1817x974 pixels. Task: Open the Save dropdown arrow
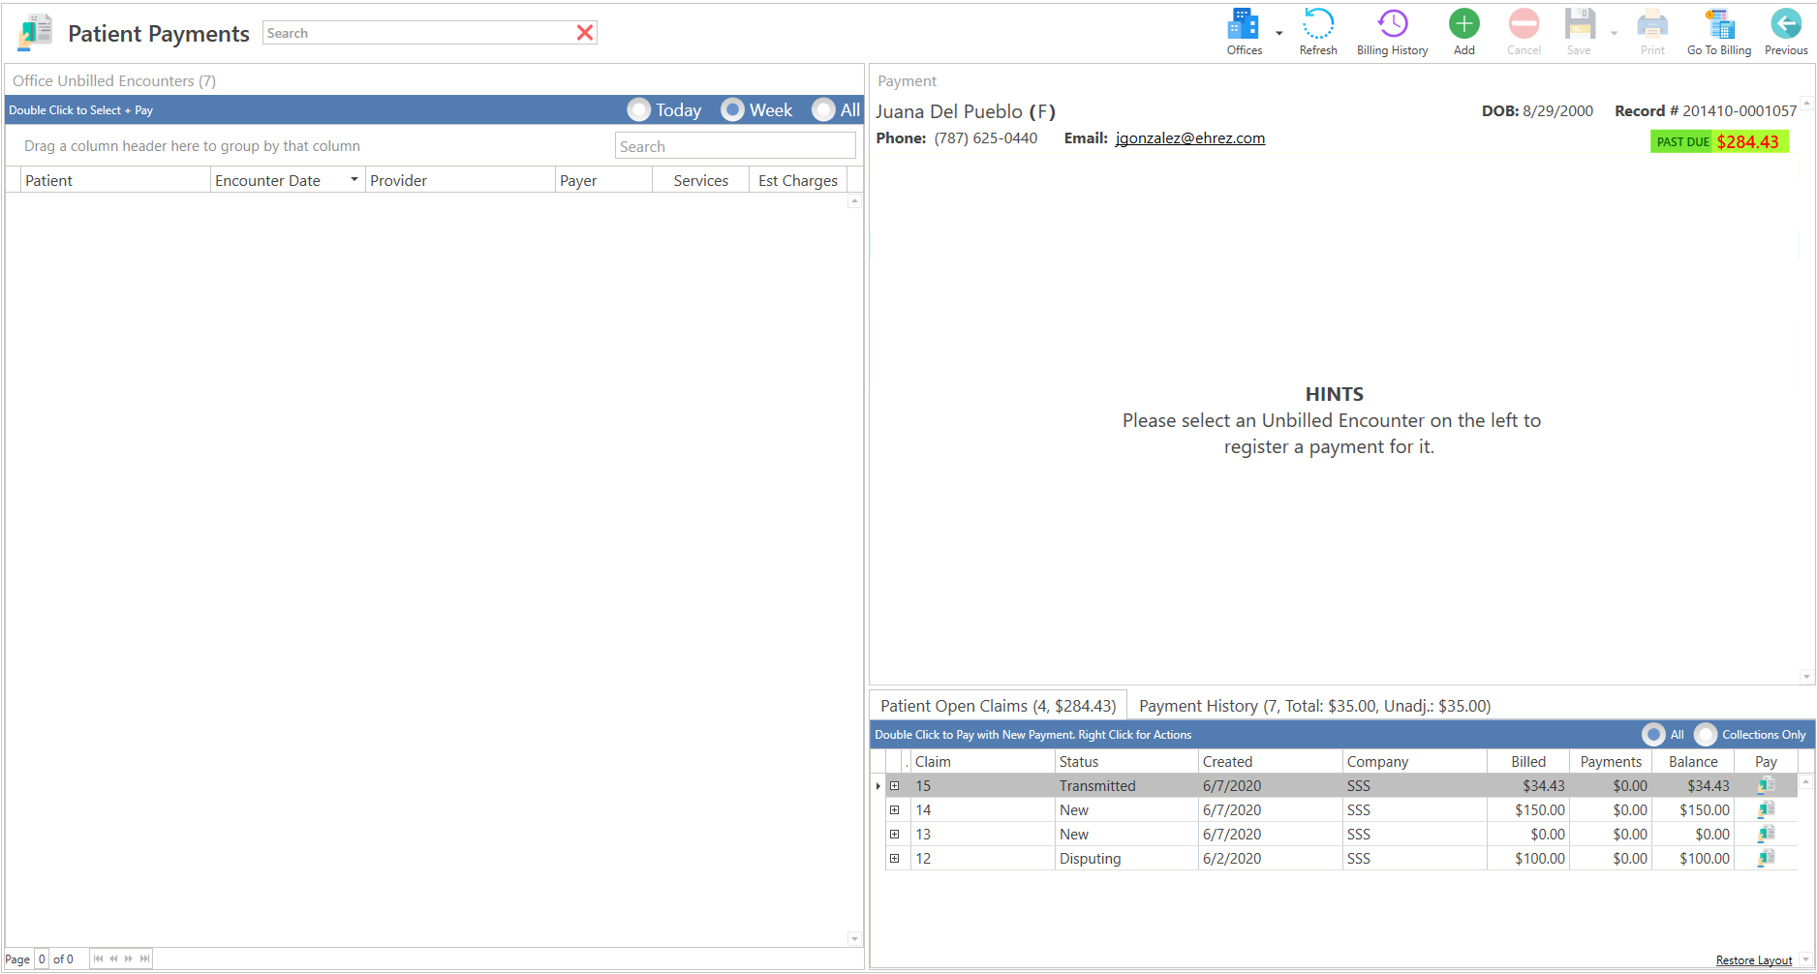click(x=1614, y=33)
